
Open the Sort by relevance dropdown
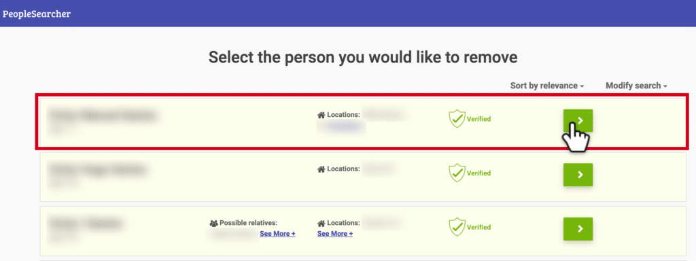[547, 86]
